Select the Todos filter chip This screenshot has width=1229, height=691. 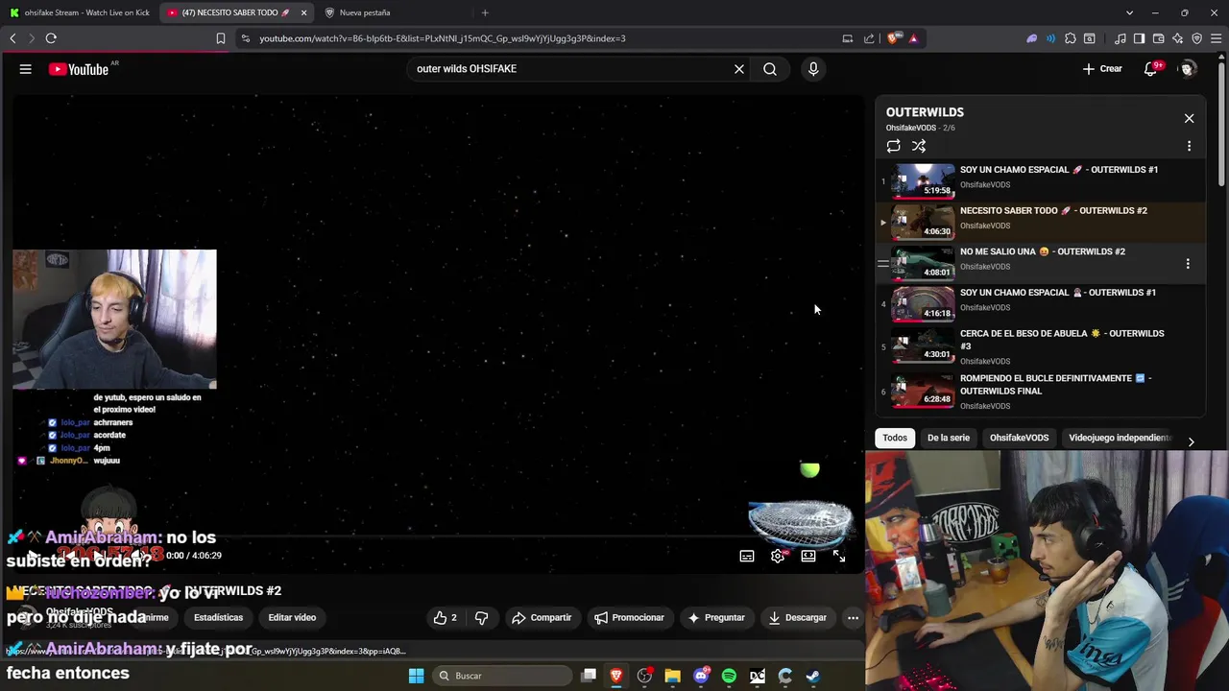895,438
